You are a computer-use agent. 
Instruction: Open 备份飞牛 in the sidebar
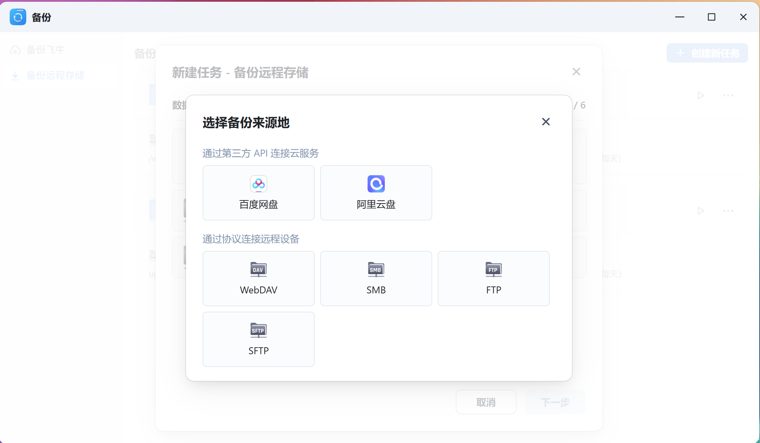click(45, 50)
